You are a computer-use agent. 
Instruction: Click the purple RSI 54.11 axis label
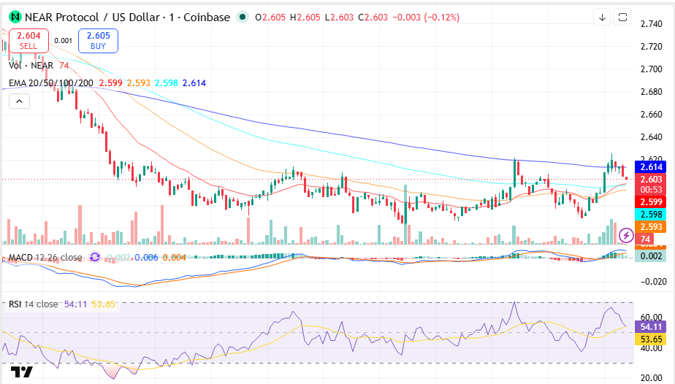point(650,327)
